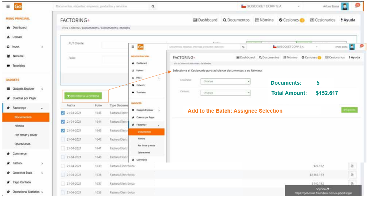
Task: Click the Network icon in the background sidebar
Action: coord(8,56)
